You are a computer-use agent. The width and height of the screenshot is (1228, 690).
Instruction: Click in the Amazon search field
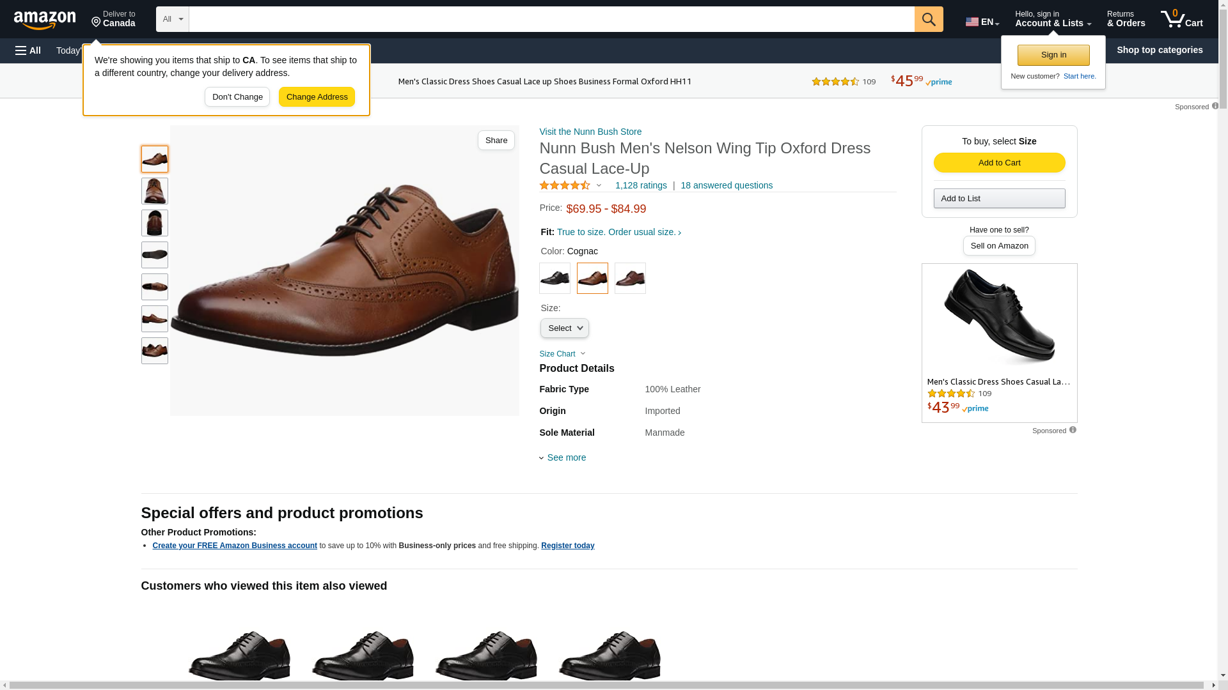coord(551,19)
